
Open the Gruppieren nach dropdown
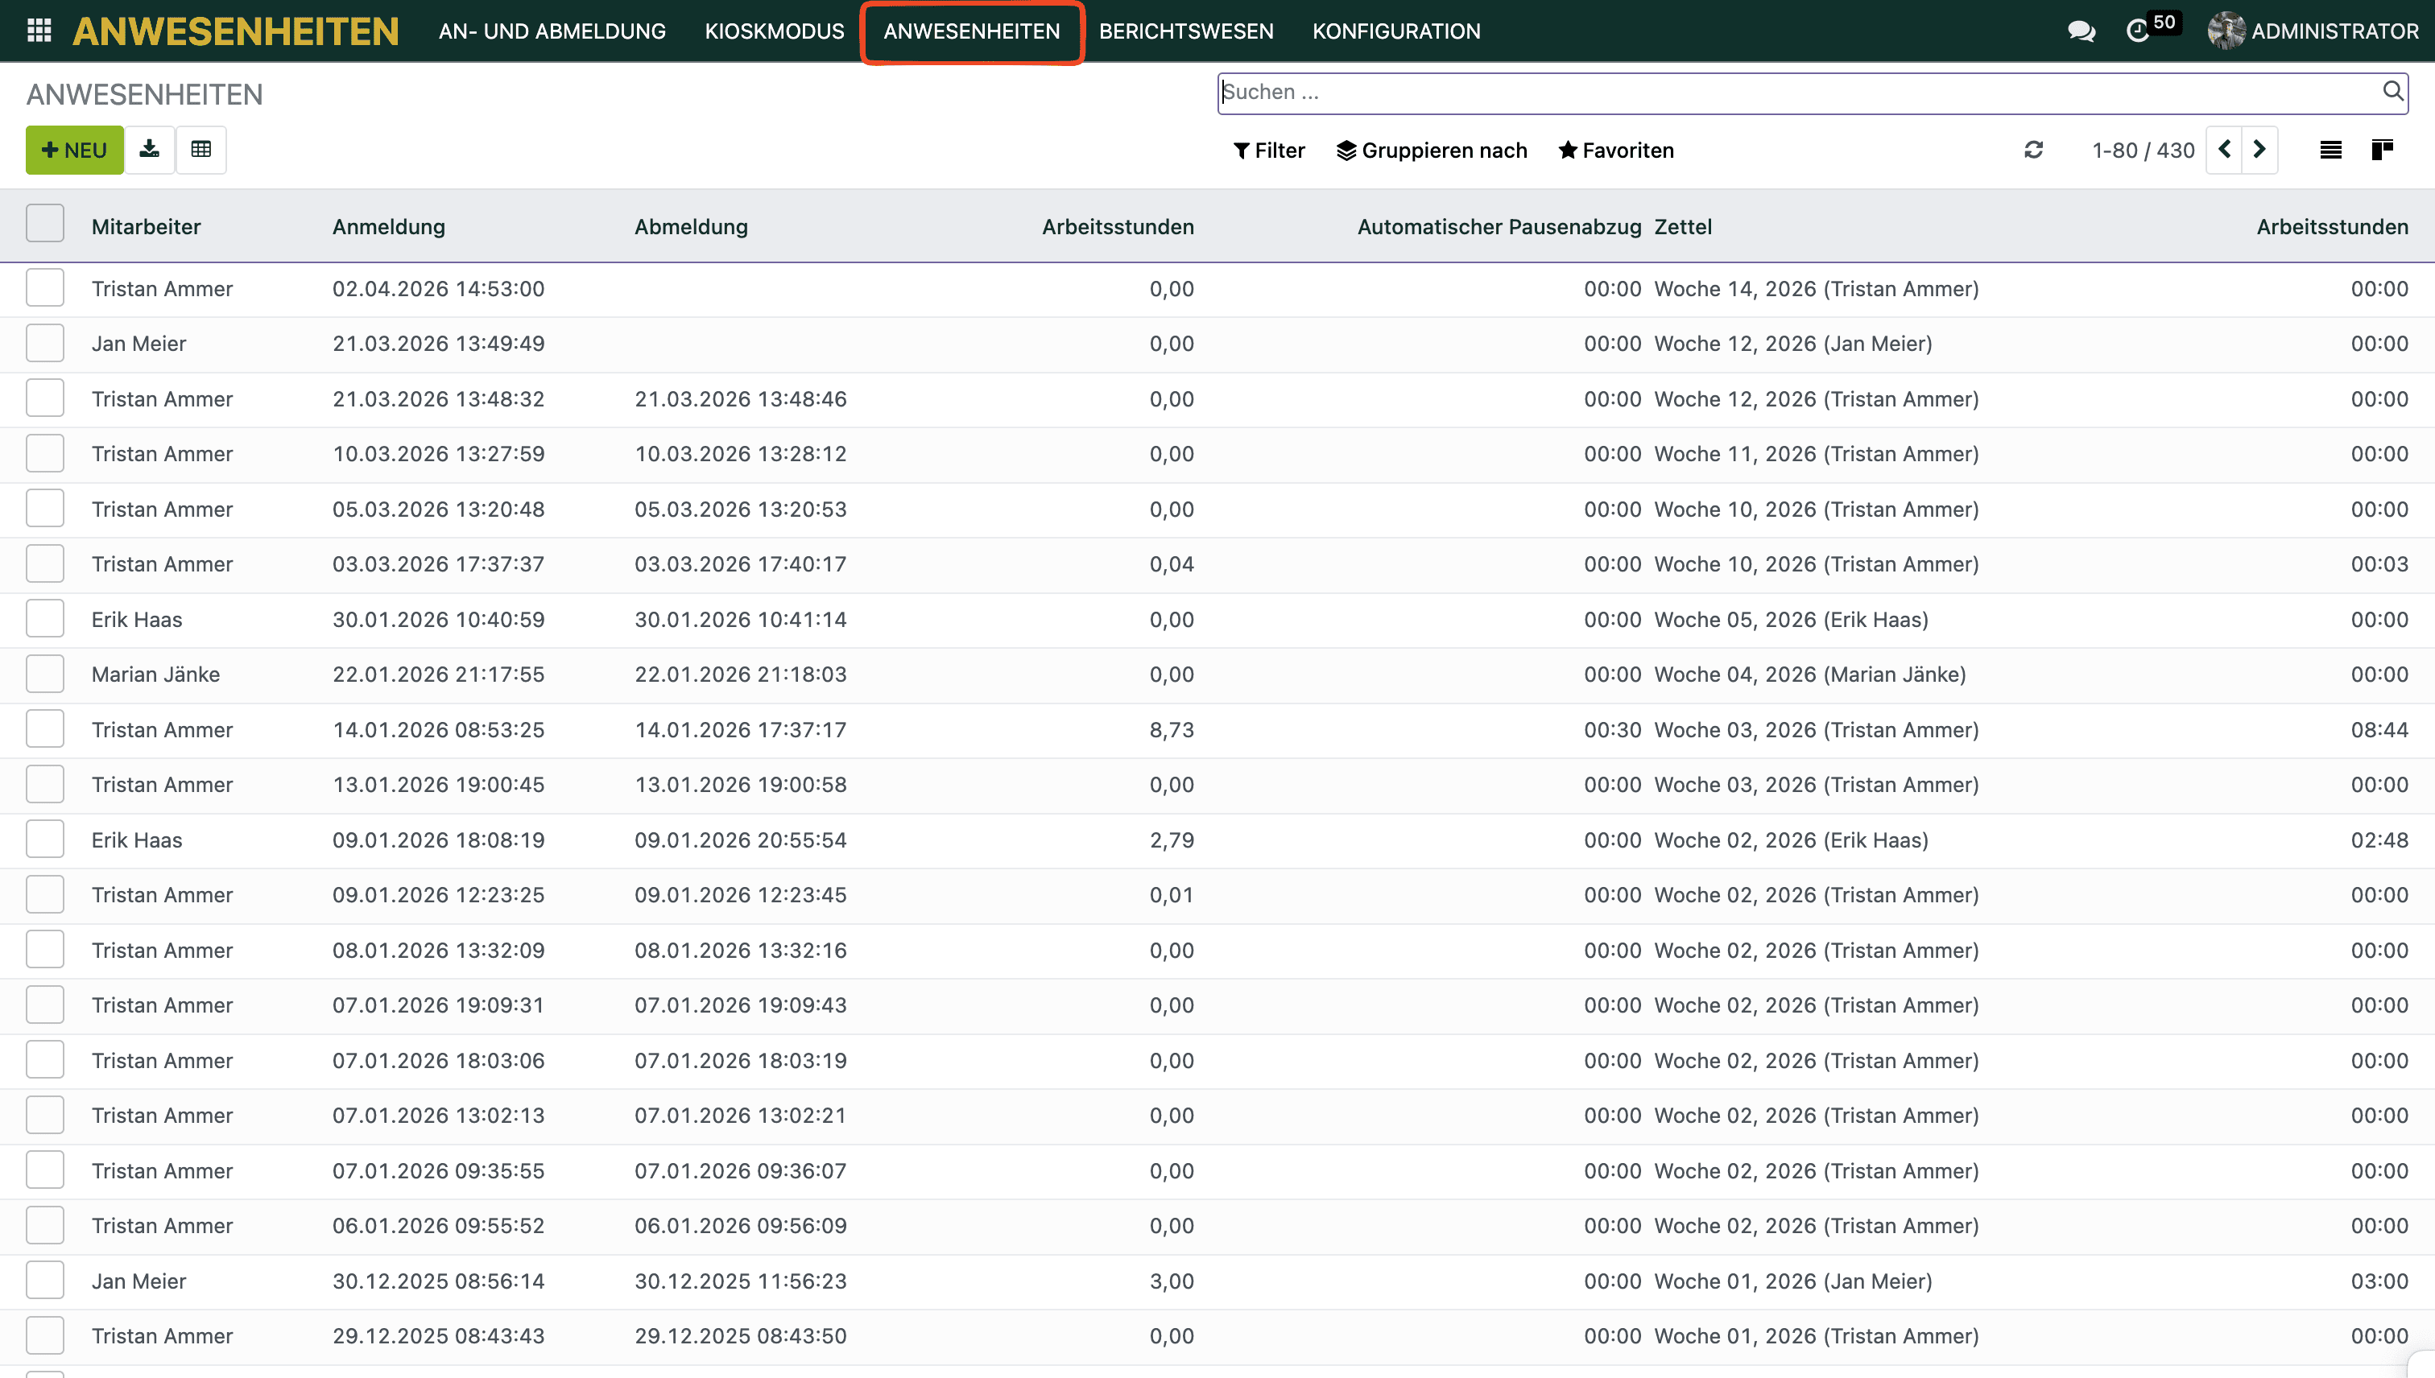pos(1432,151)
